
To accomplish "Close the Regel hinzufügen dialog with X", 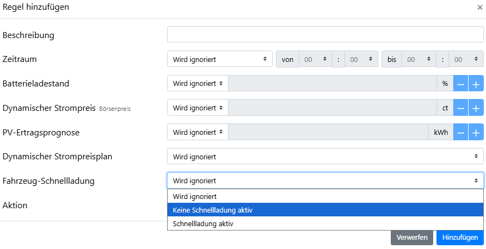I will click(x=479, y=8).
